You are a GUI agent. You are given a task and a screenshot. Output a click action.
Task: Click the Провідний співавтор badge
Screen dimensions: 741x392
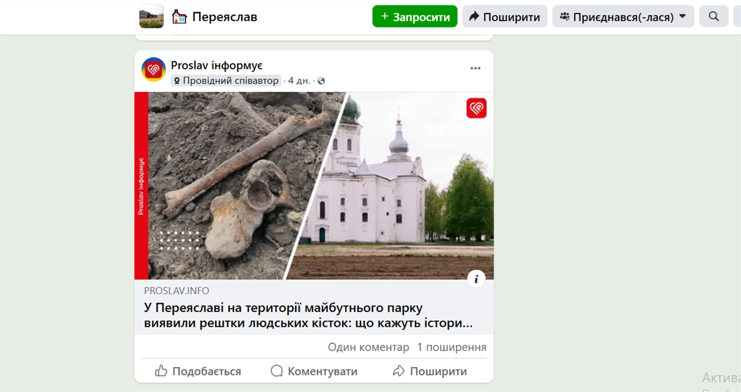click(x=226, y=81)
